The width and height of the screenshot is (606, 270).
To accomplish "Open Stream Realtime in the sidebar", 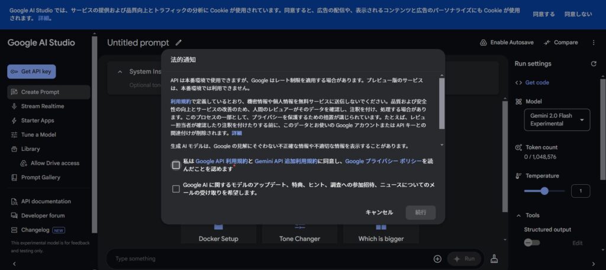I will tap(49, 106).
